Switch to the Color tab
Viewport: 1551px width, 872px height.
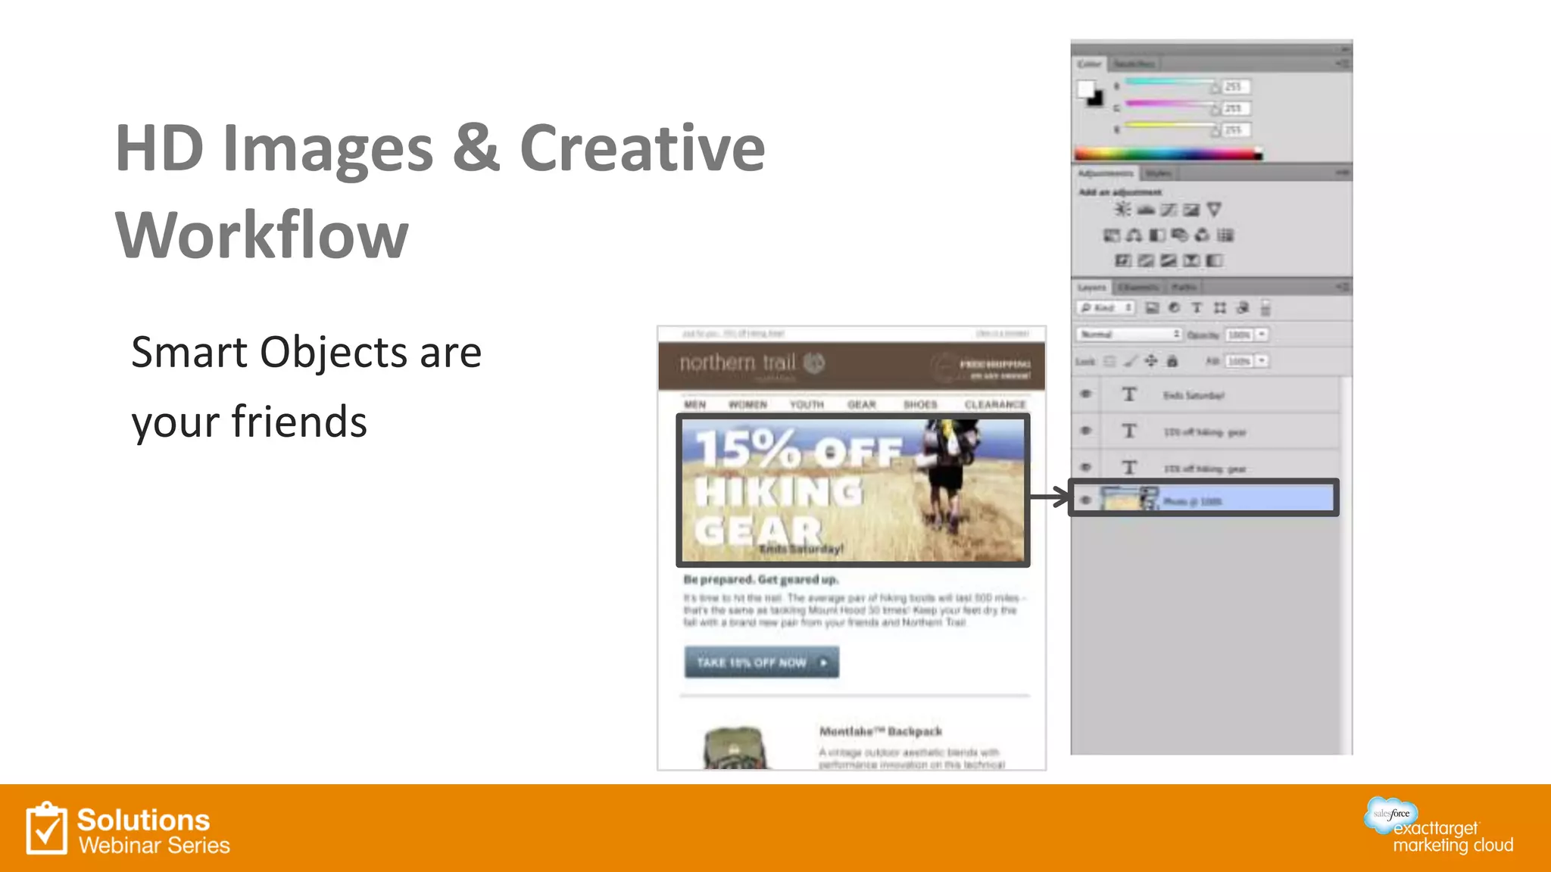(1091, 64)
